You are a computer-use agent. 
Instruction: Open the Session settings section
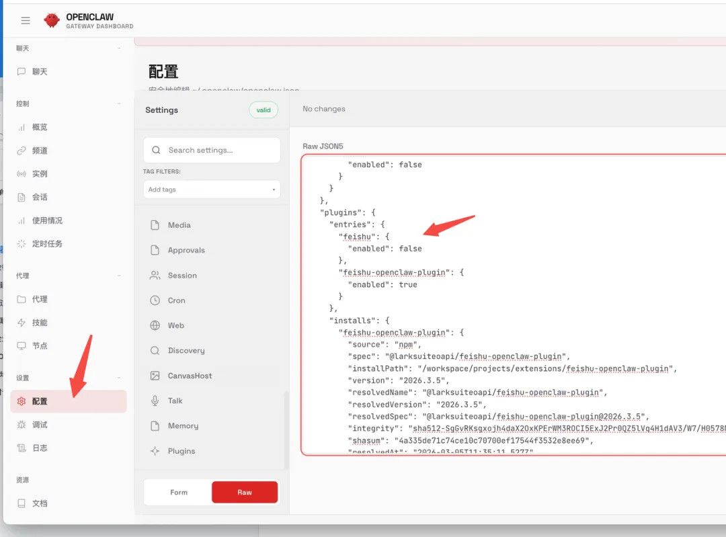click(212, 276)
